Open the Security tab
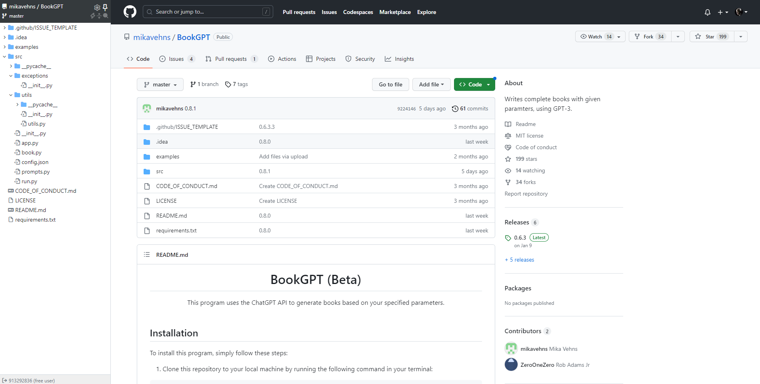The width and height of the screenshot is (760, 384). [360, 59]
